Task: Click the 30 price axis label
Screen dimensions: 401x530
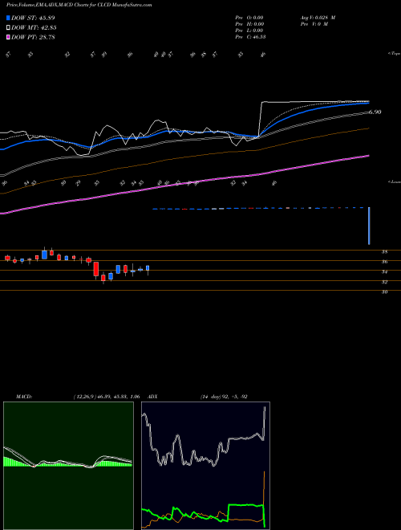Action: 384,292
